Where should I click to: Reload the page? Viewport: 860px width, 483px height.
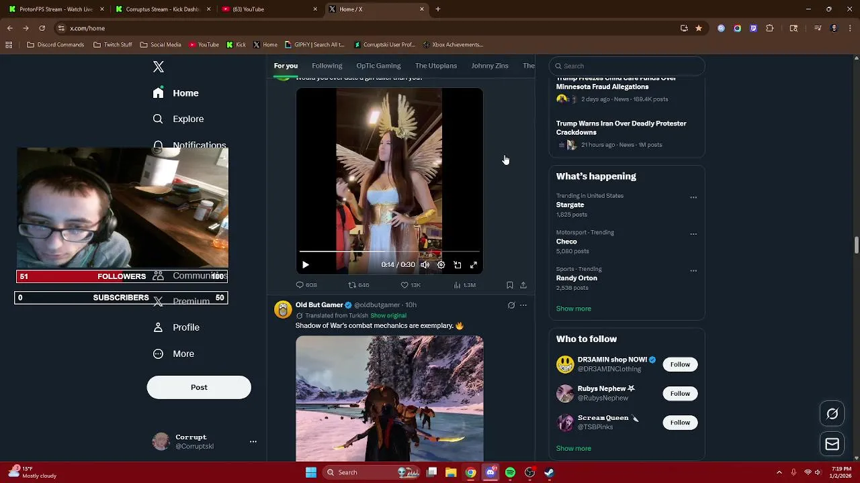coord(42,28)
